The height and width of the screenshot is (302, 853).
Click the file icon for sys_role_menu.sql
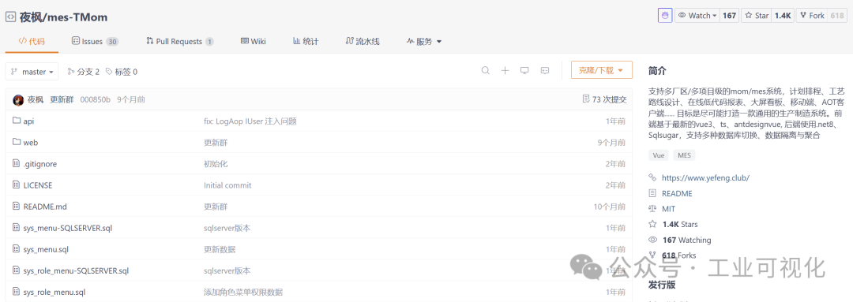coord(16,293)
